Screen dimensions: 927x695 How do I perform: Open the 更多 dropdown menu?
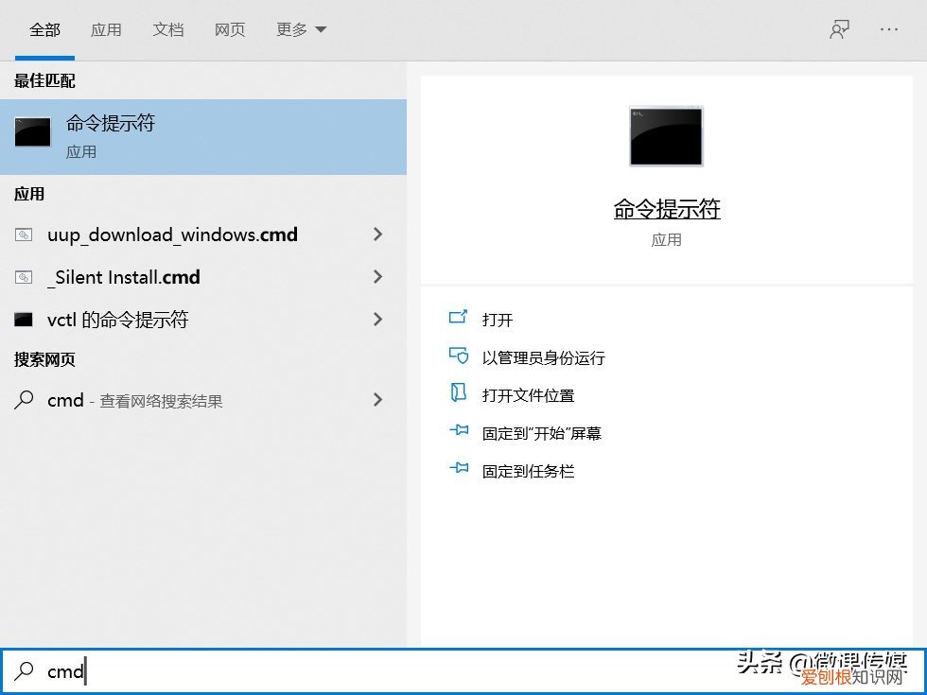click(x=300, y=29)
